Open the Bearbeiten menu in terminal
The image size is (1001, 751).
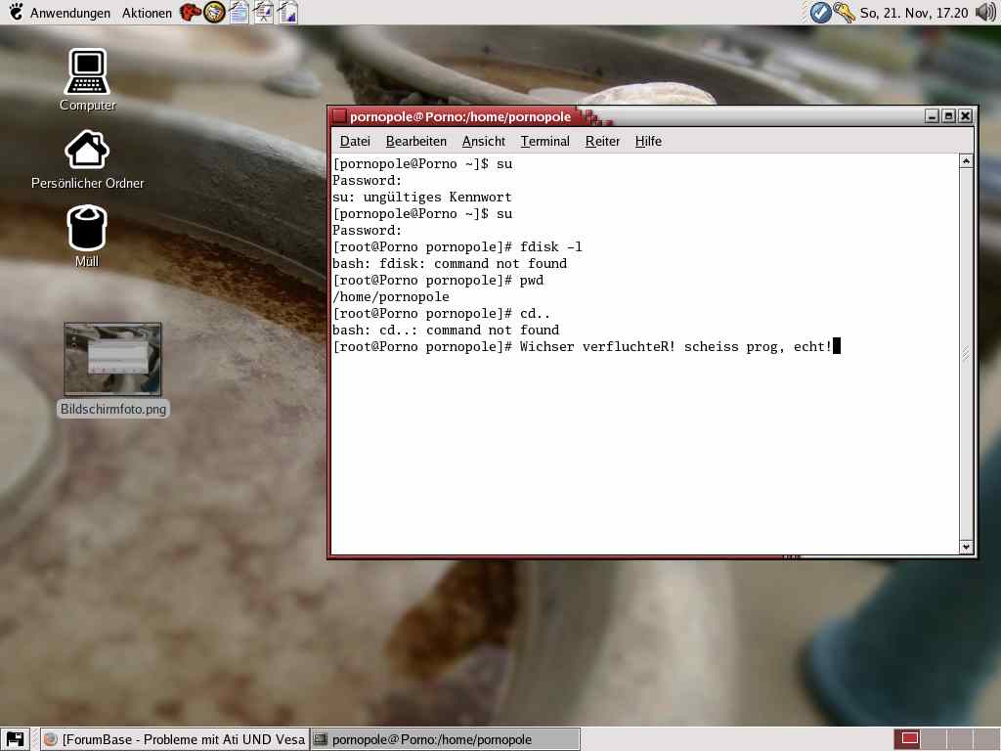point(416,141)
